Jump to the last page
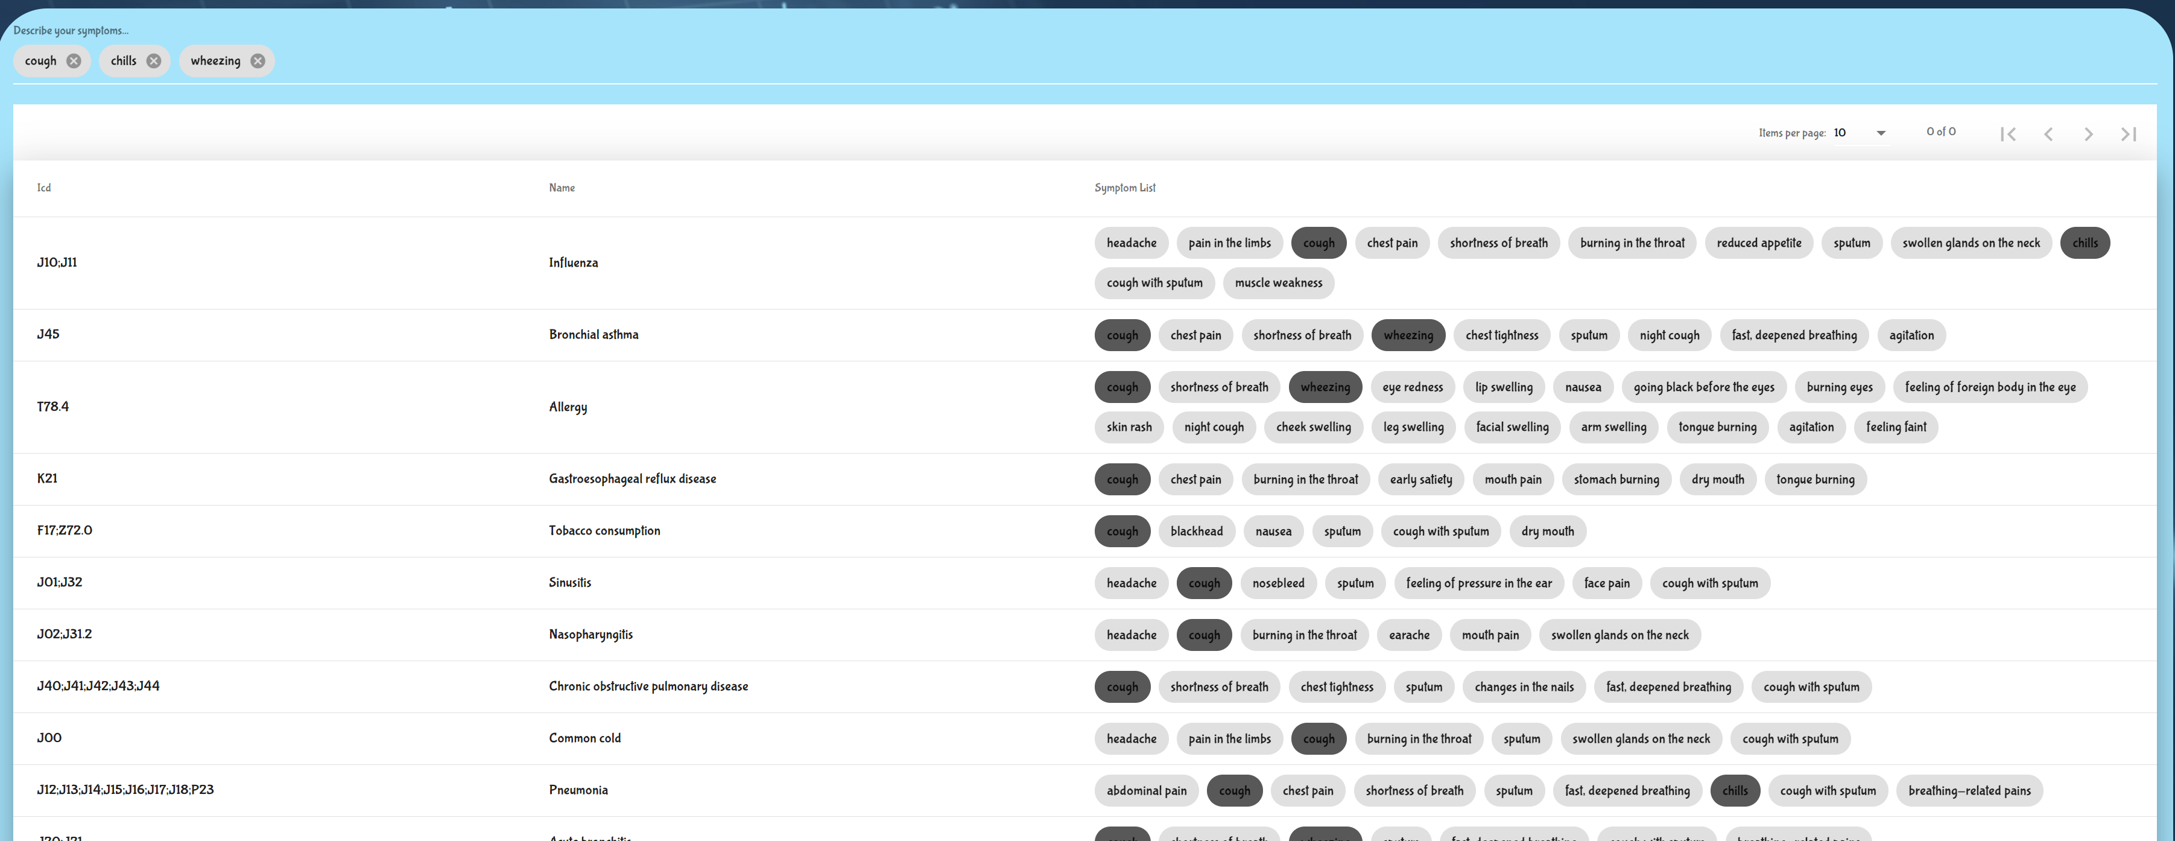2175x841 pixels. 2129,133
